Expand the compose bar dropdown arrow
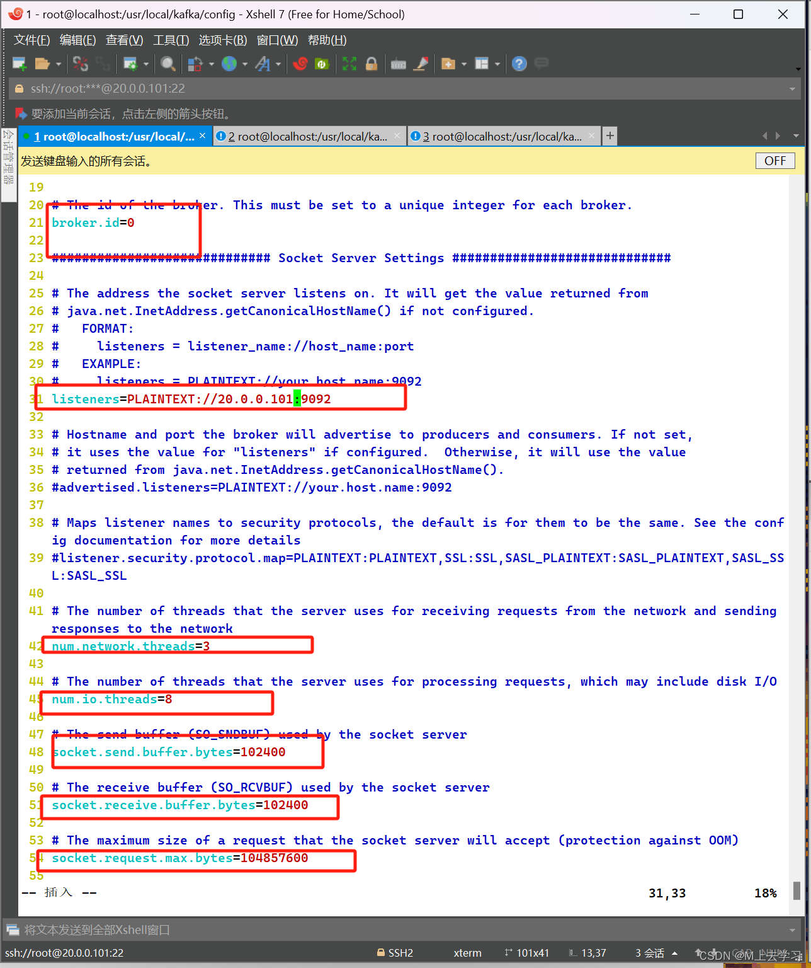Viewport: 811px width, 968px height. click(793, 930)
